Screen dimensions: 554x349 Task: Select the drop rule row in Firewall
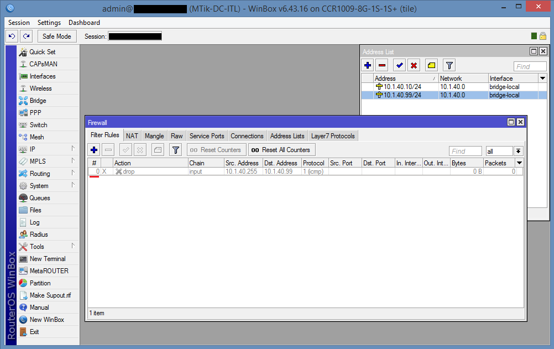pyautogui.click(x=306, y=171)
